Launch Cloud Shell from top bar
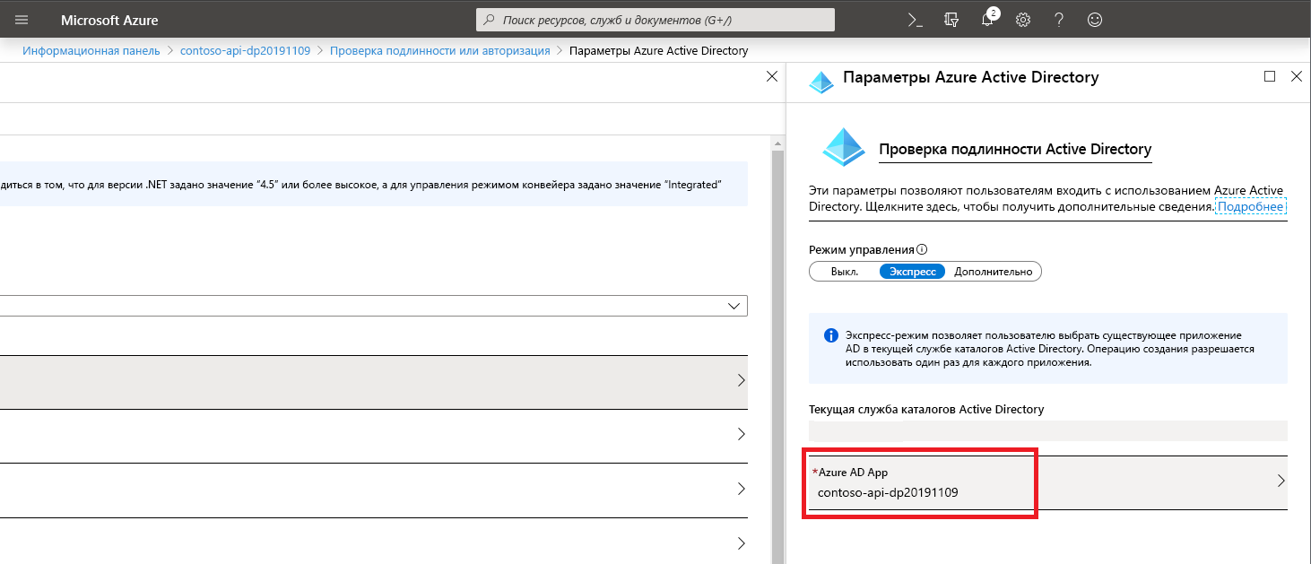This screenshot has width=1311, height=564. pos(916,20)
